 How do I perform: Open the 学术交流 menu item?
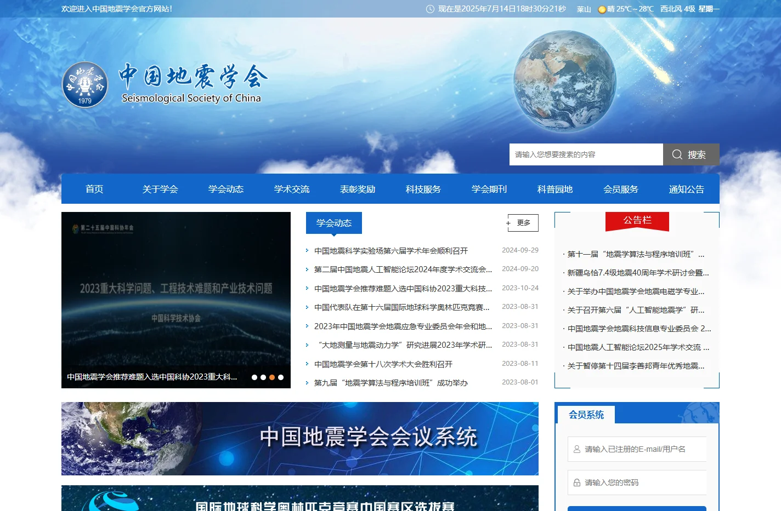pos(292,189)
